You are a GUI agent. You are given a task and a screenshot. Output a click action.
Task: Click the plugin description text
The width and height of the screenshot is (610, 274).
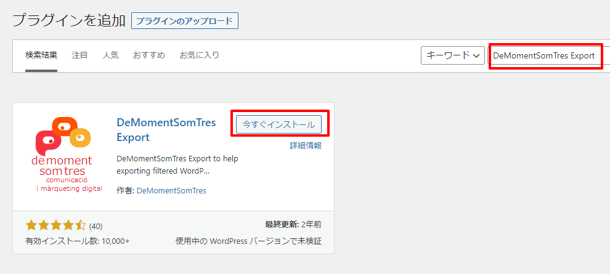(x=177, y=164)
